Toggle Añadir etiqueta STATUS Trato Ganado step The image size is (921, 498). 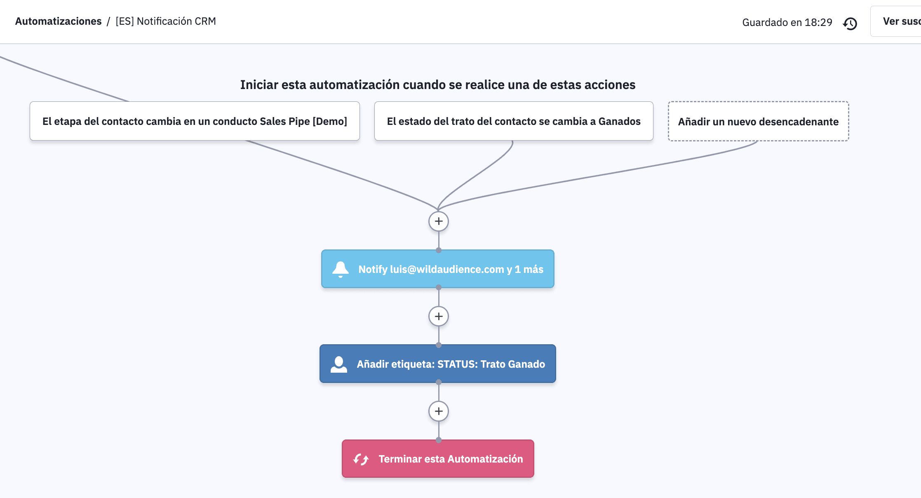[437, 363]
